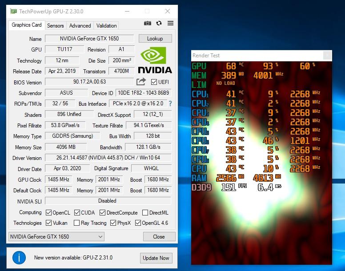Click the CPU6 1201 MHz value in Render Test

pyautogui.click(x=305, y=140)
